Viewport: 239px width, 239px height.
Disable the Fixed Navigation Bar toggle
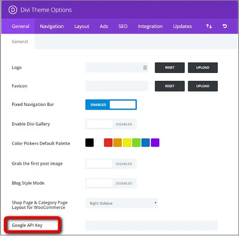(111, 105)
